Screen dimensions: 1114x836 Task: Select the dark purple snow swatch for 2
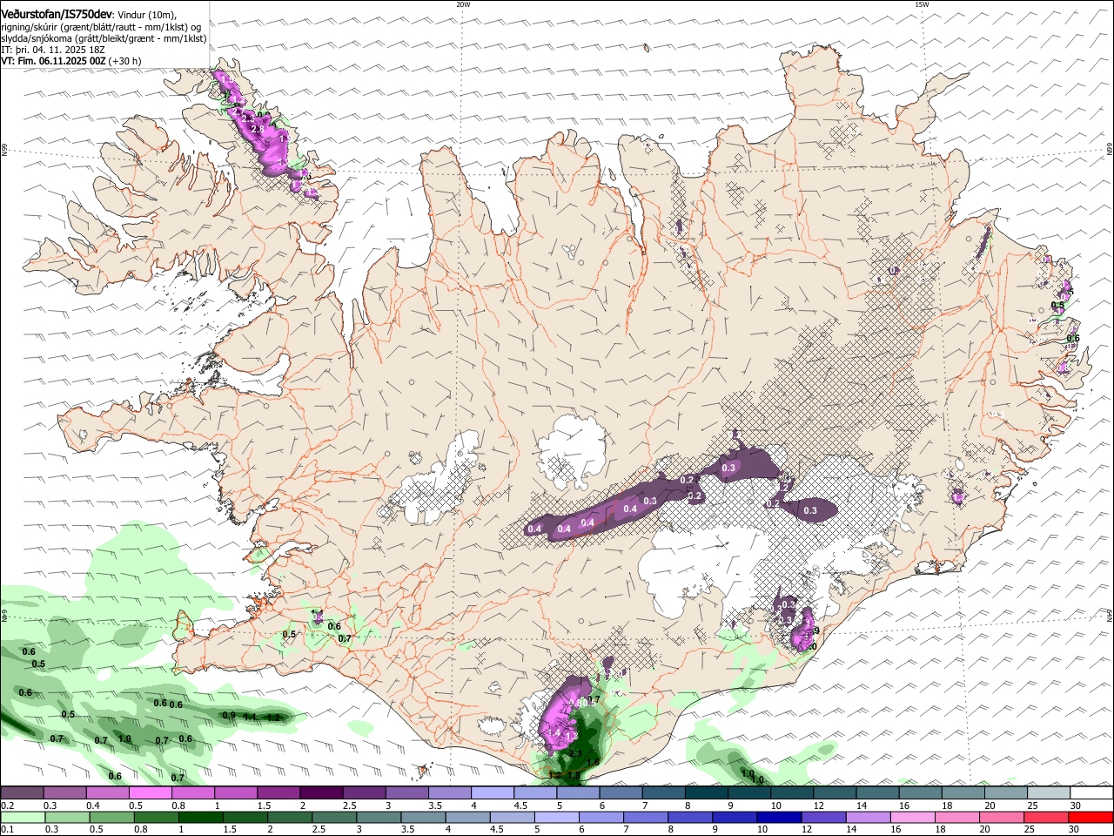(x=321, y=792)
